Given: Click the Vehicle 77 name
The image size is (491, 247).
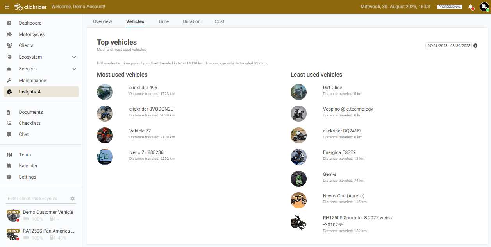Looking at the screenshot, I should point(140,131).
